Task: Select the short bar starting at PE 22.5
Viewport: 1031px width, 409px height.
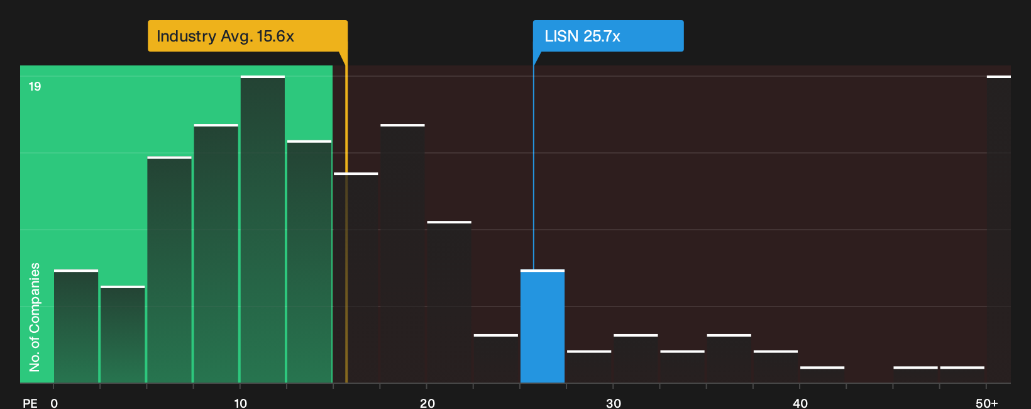Action: (496, 359)
